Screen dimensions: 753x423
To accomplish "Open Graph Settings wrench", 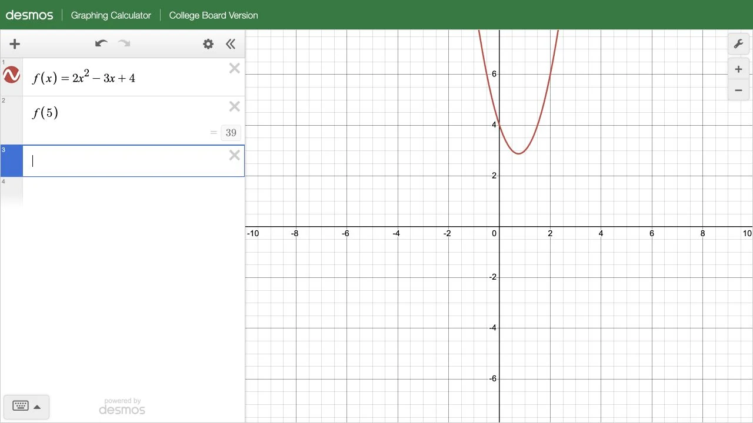I will pyautogui.click(x=738, y=44).
